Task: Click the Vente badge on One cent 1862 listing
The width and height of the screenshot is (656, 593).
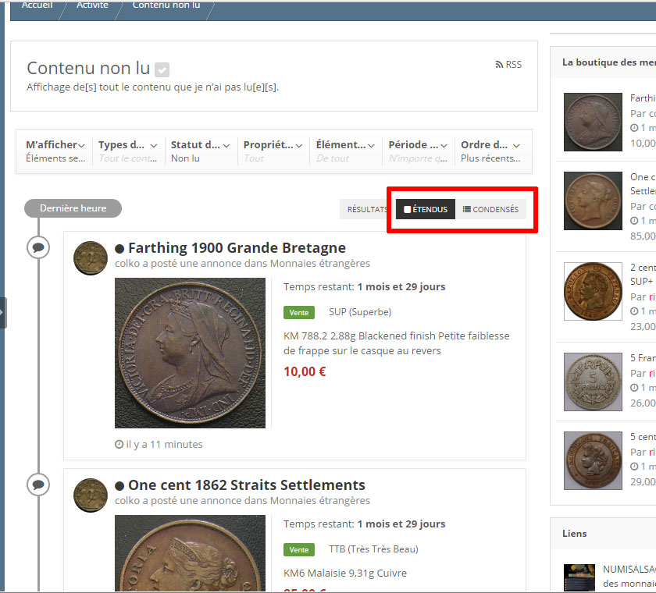Action: pyautogui.click(x=298, y=549)
